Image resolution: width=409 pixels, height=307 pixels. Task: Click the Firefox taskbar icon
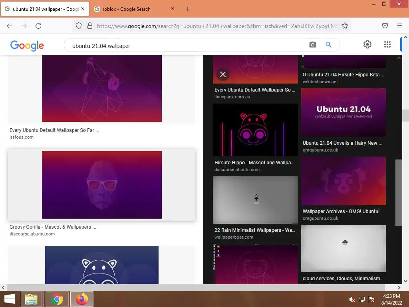tap(82, 299)
